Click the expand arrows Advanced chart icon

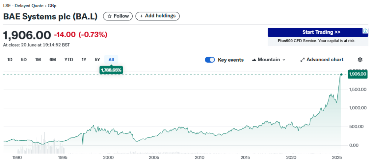(x=302, y=60)
